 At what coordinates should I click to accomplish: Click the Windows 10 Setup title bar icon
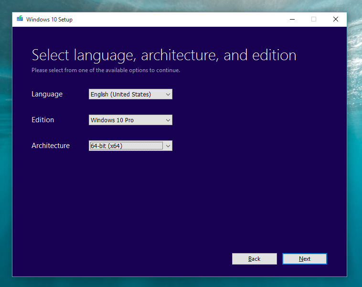point(20,19)
